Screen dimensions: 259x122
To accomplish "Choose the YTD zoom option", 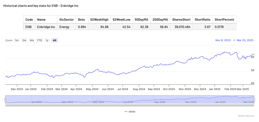I will tap(39, 40).
